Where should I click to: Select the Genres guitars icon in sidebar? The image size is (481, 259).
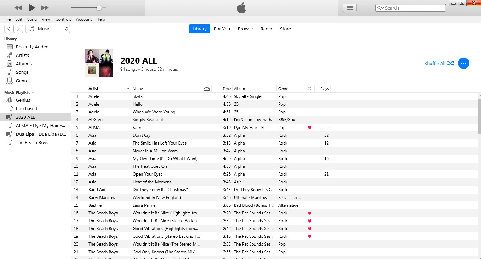10,81
